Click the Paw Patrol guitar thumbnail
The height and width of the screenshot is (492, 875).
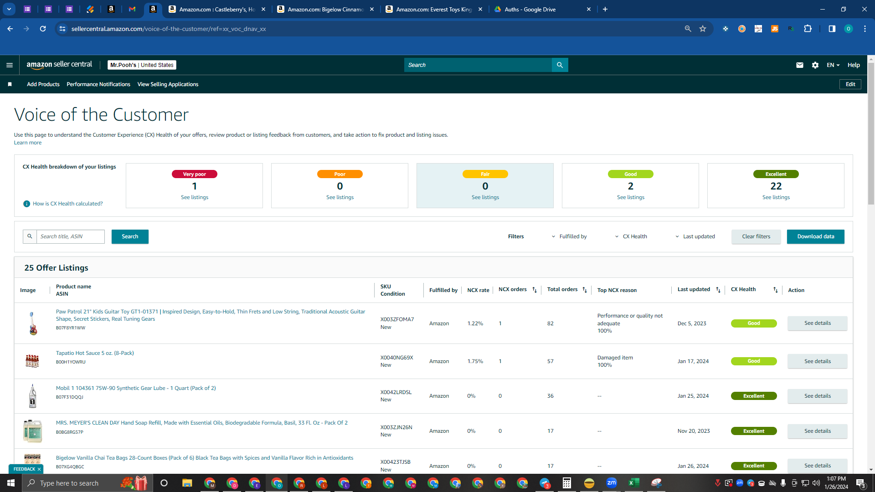pyautogui.click(x=32, y=323)
